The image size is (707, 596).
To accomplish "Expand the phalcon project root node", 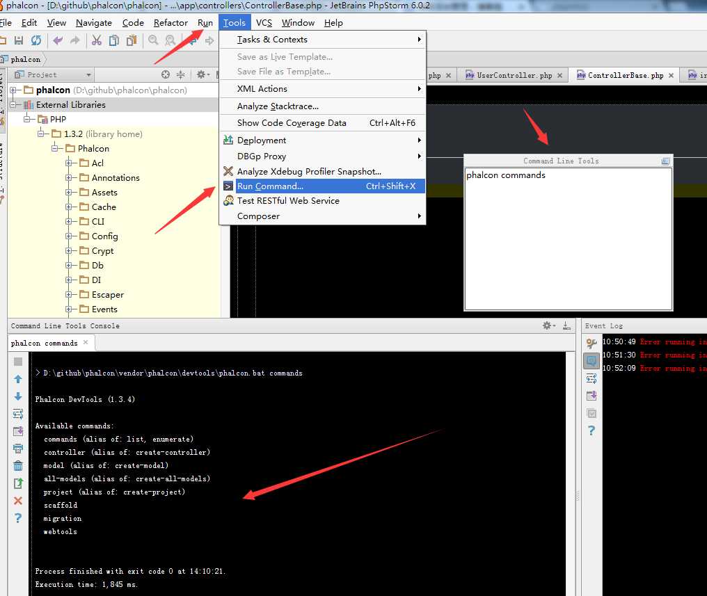I will click(13, 90).
